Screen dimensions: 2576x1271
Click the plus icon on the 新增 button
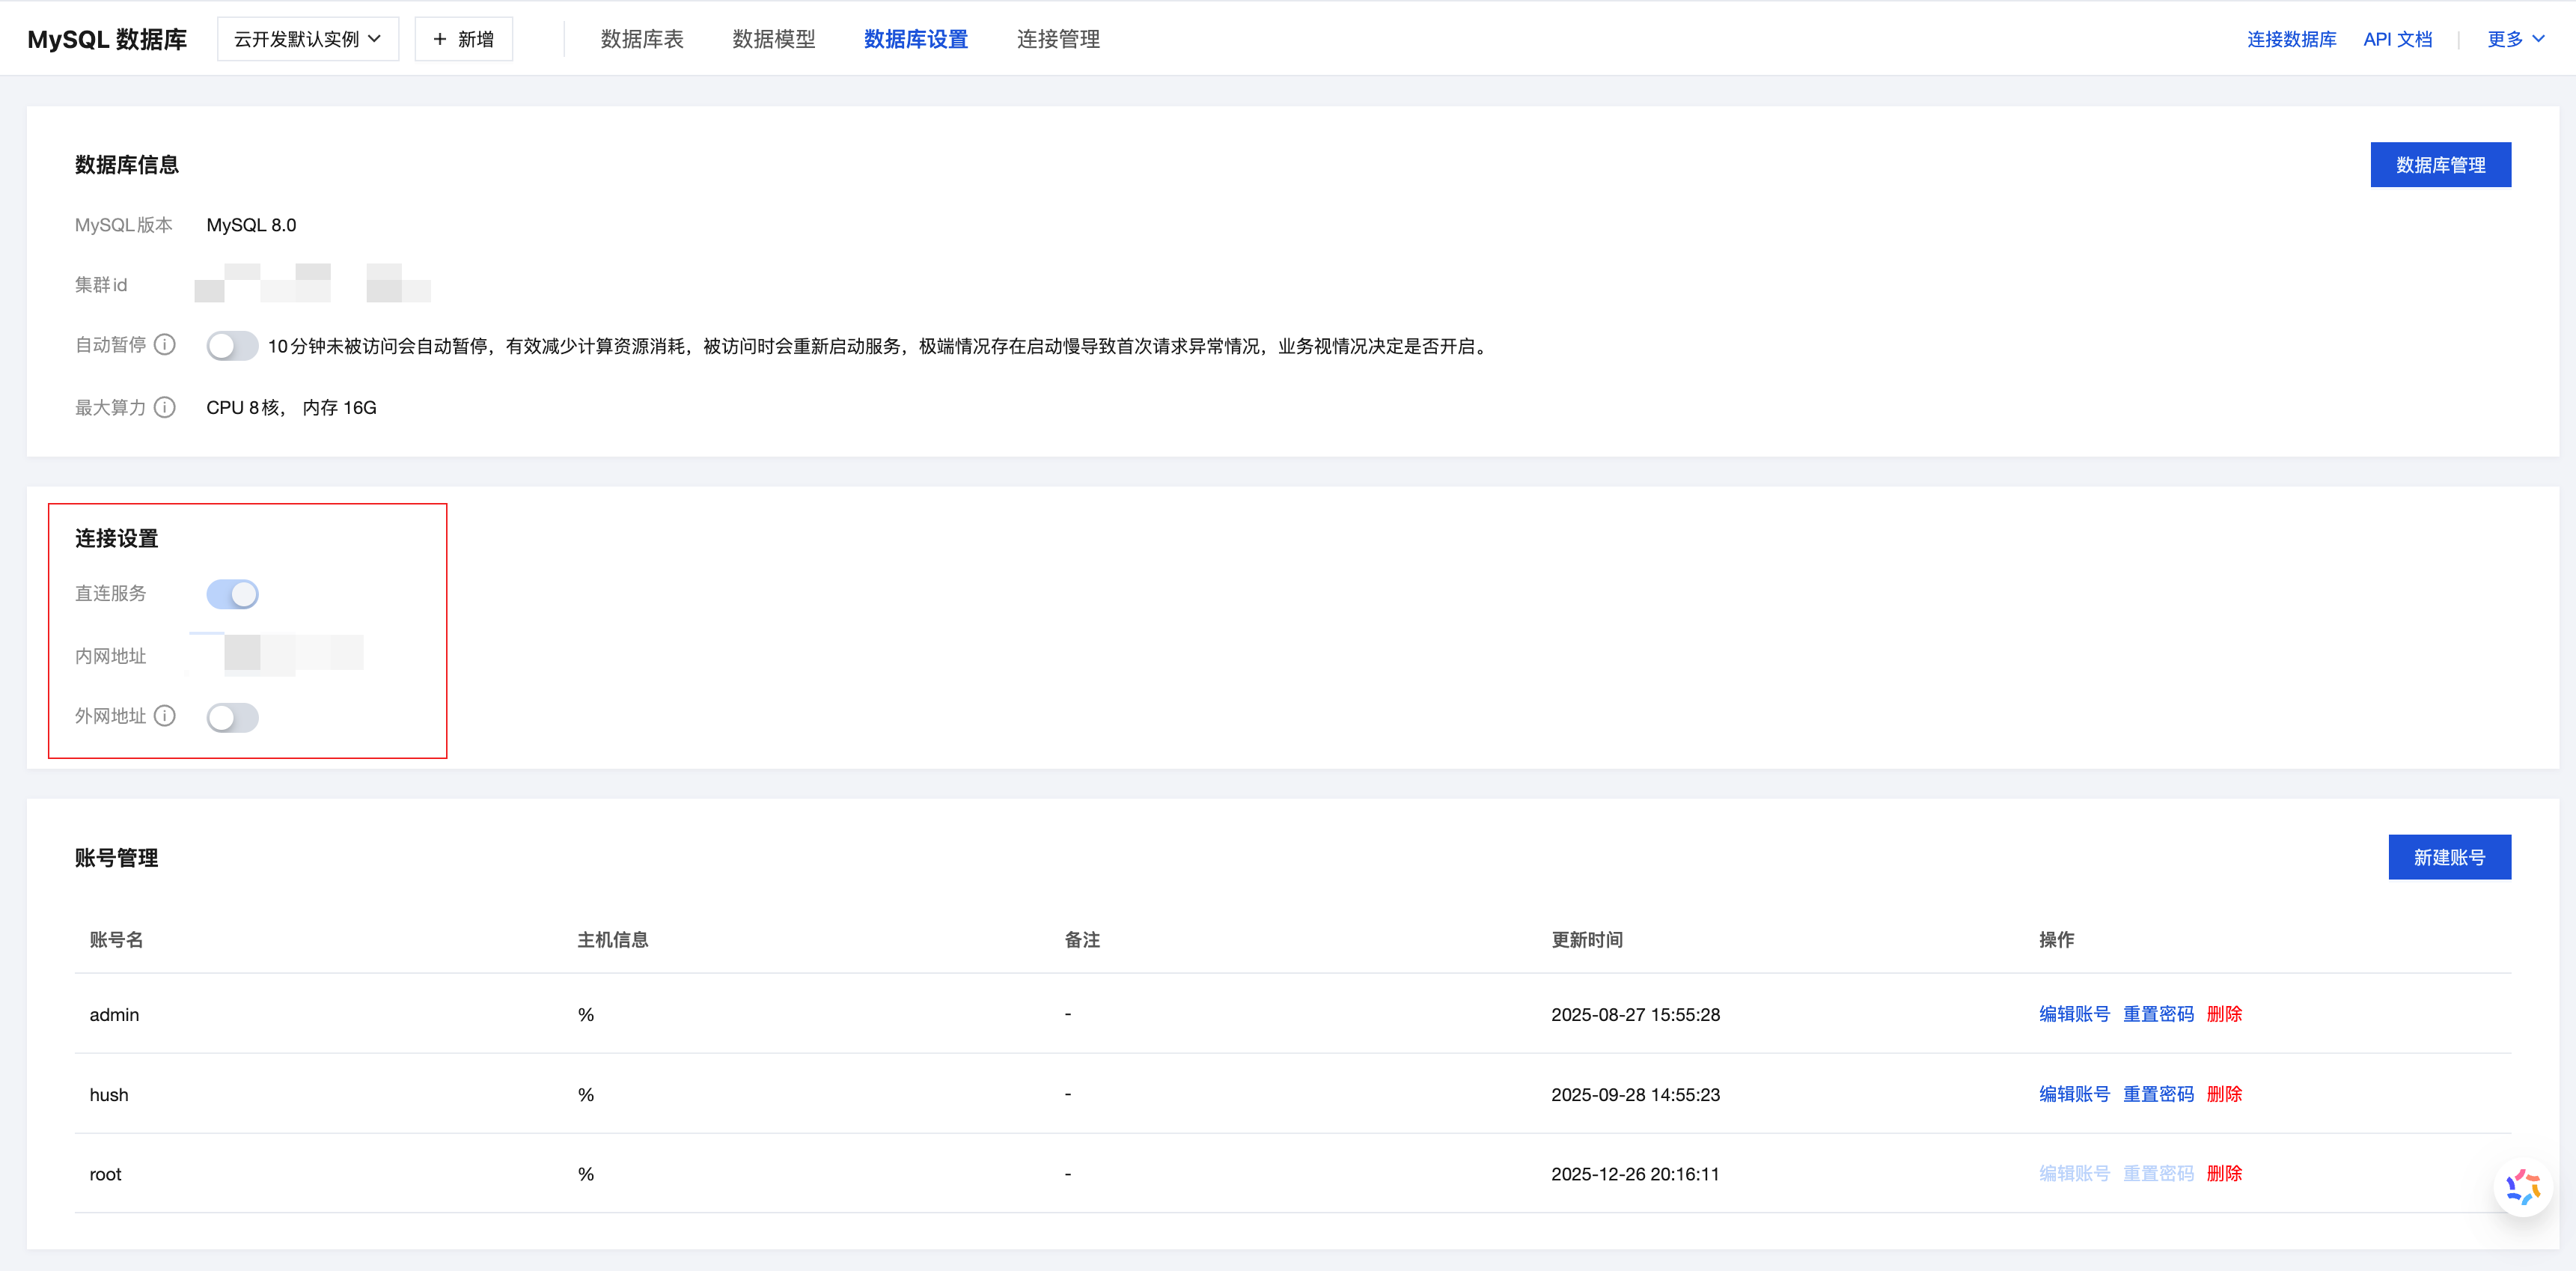(439, 38)
